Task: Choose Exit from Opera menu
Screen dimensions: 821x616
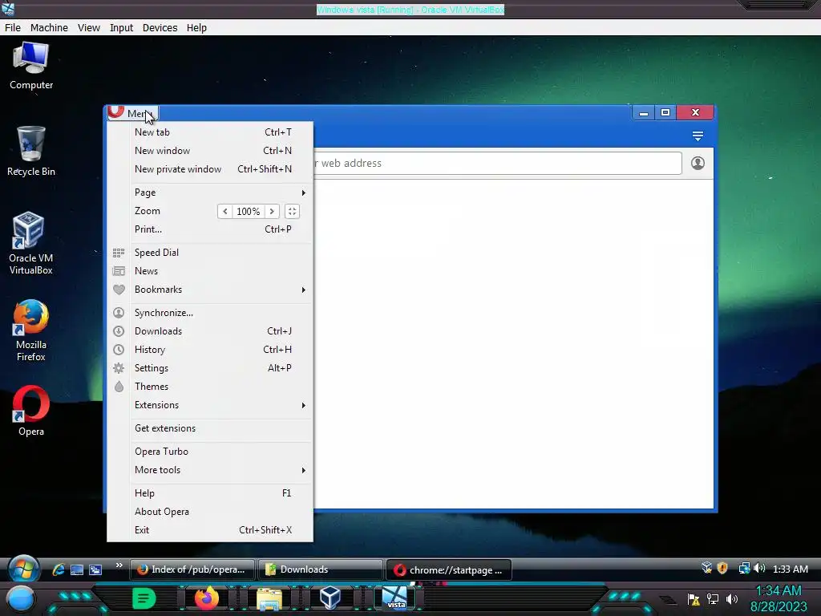Action: click(x=210, y=529)
